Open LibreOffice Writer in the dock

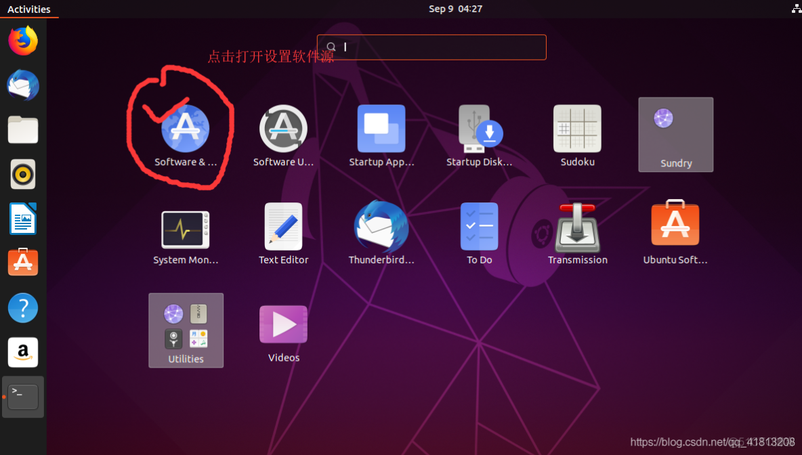click(23, 219)
